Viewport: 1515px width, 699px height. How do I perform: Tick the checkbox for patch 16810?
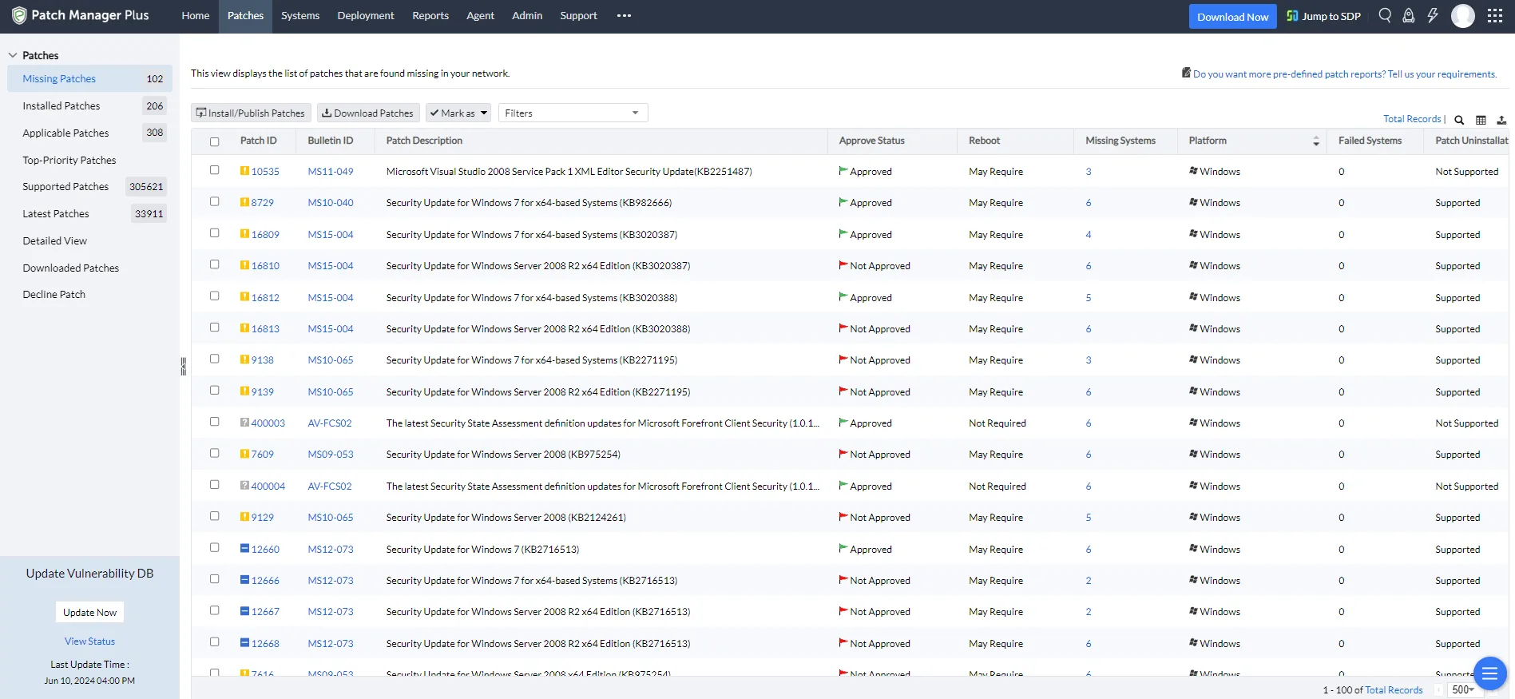tap(214, 264)
